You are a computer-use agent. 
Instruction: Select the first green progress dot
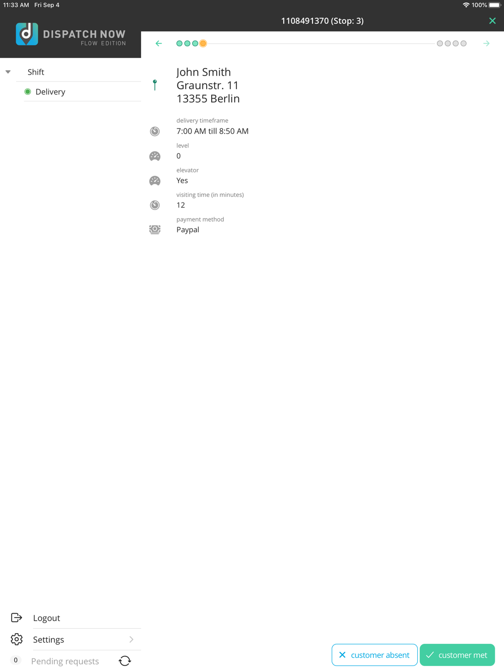(x=179, y=43)
